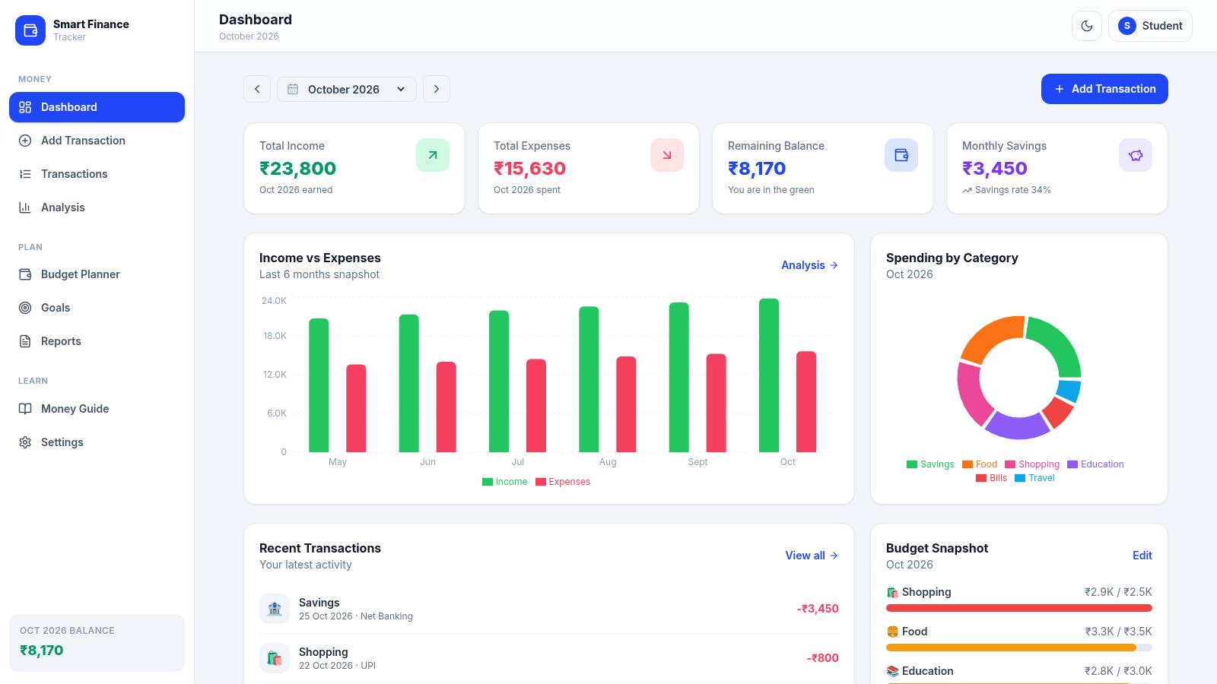This screenshot has width=1217, height=684.
Task: Click the Monthly Savings piggy bank icon
Action: pos(1136,155)
